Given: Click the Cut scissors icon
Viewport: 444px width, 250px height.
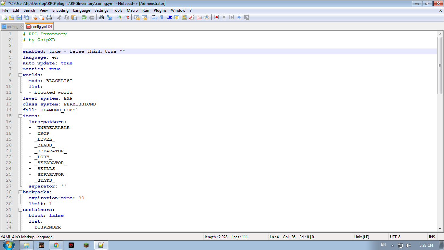Looking at the screenshot, I should [59, 17].
